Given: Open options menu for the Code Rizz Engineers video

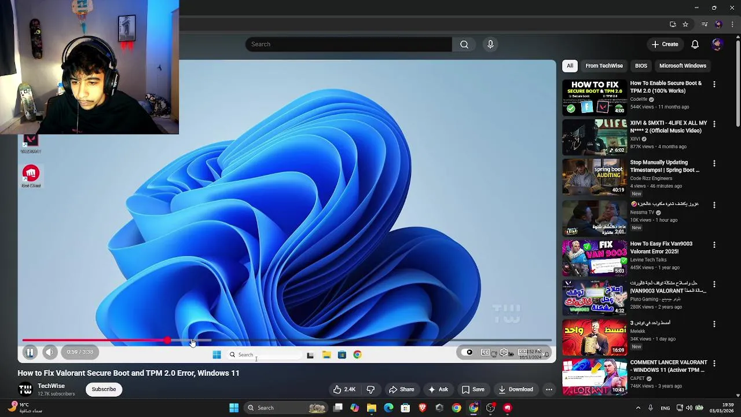Looking at the screenshot, I should 714,163.
